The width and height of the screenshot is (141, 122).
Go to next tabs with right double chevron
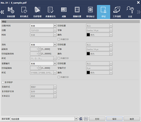tap(139, 12)
